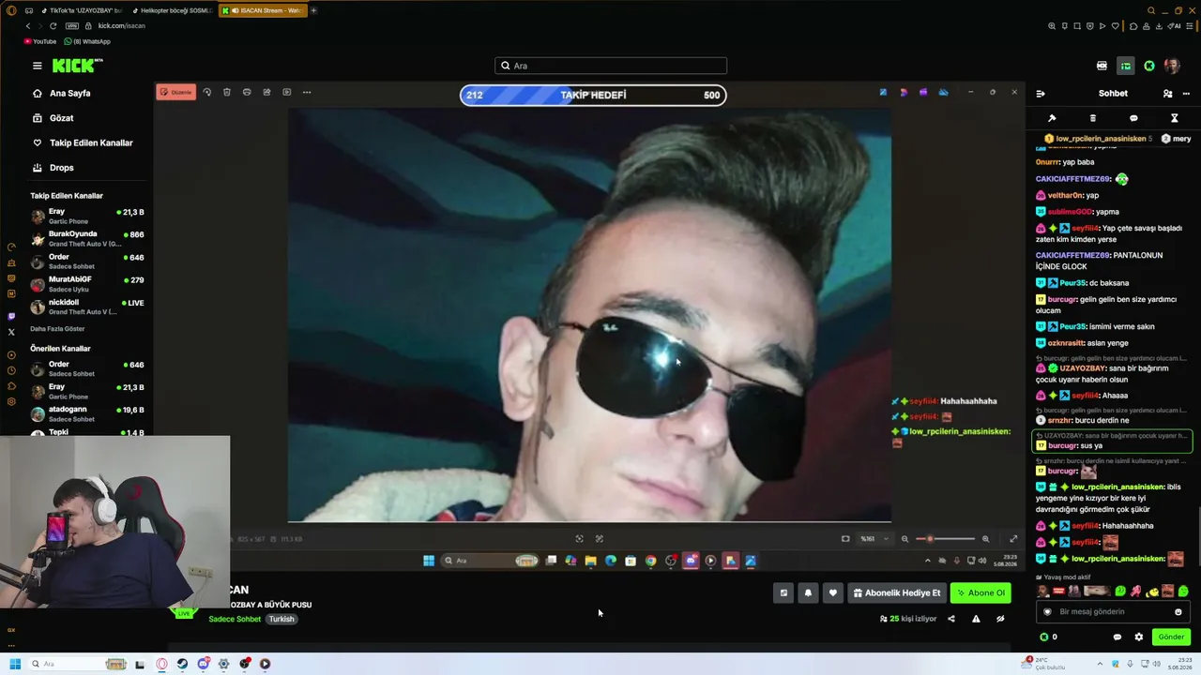Open the user profile avatar menu

point(1172,66)
